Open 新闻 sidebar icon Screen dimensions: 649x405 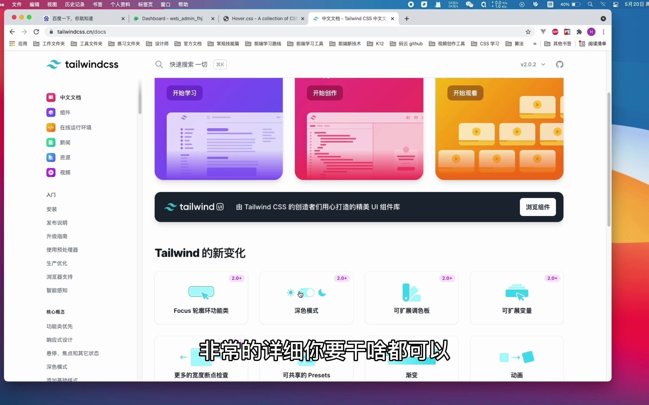(x=51, y=142)
